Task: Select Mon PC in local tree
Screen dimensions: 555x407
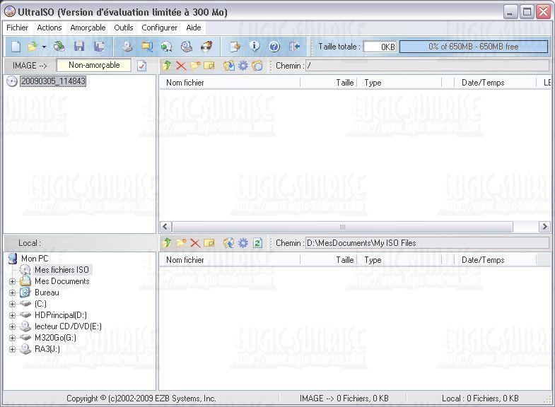Action: point(35,259)
